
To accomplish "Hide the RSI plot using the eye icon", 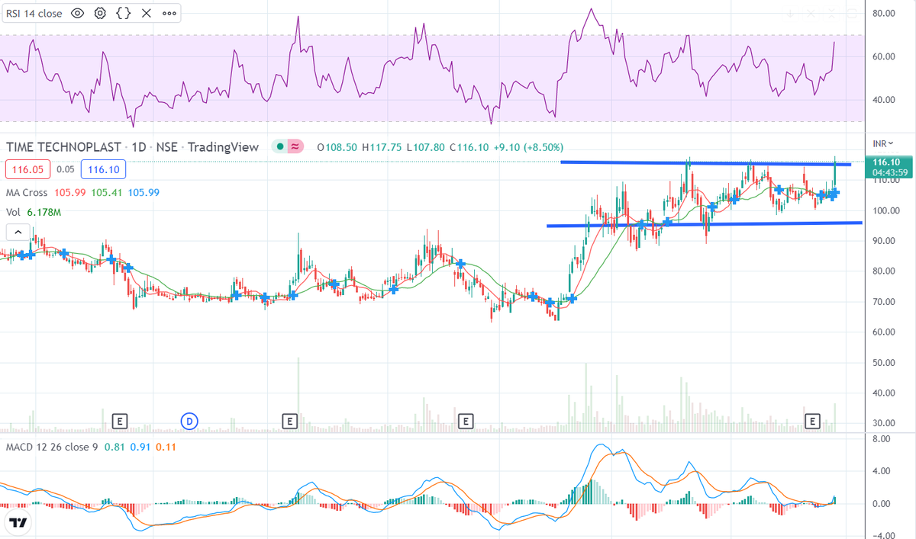I will (x=77, y=13).
